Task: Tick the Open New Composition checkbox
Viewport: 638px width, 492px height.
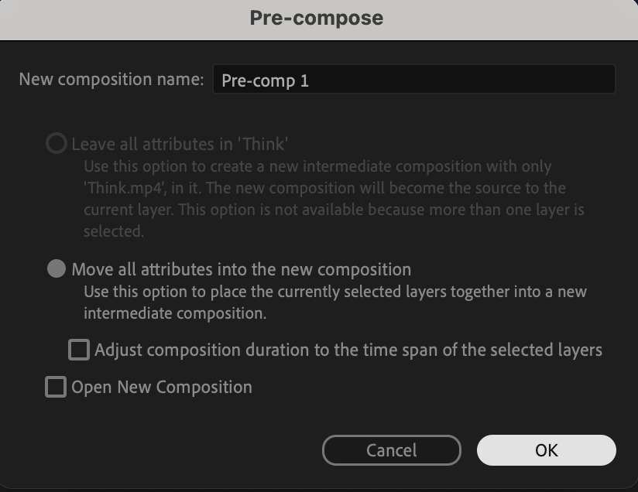Action: 56,387
